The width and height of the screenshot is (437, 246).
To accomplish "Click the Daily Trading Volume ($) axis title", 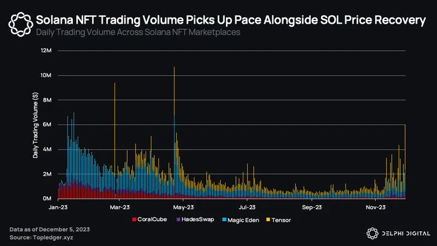I will click(x=35, y=125).
